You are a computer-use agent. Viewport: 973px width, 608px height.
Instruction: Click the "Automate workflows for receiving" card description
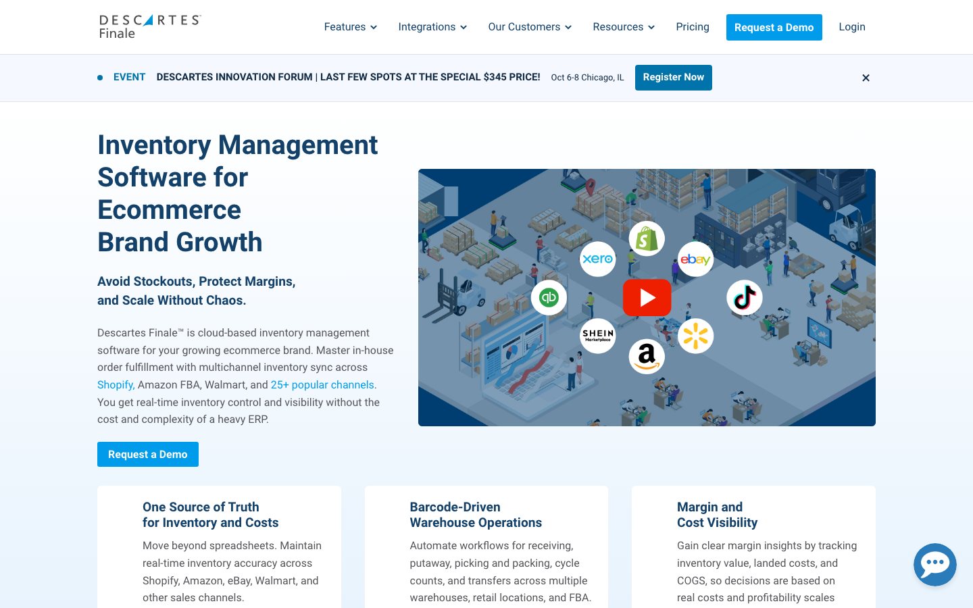point(501,572)
